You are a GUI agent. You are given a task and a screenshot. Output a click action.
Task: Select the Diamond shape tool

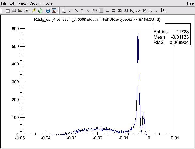pos(89,10)
